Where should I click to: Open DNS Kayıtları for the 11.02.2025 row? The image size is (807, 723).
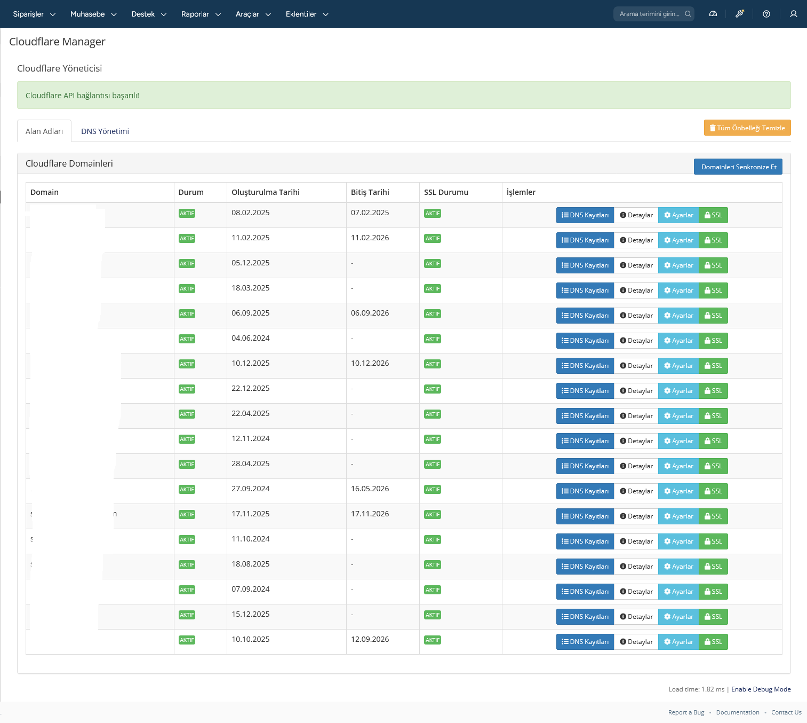585,240
